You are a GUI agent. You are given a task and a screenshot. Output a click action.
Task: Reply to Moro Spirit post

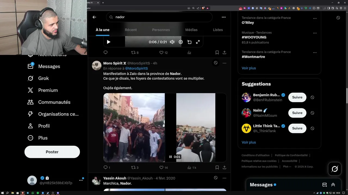[x=107, y=168]
